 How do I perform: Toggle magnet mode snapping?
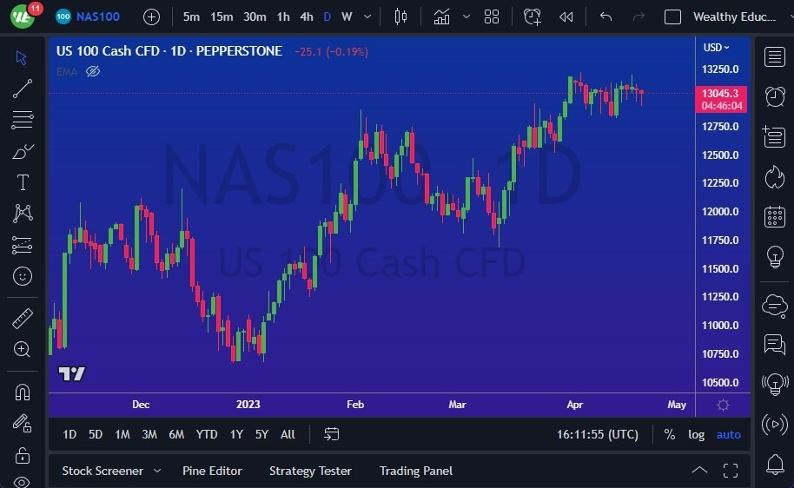click(23, 392)
